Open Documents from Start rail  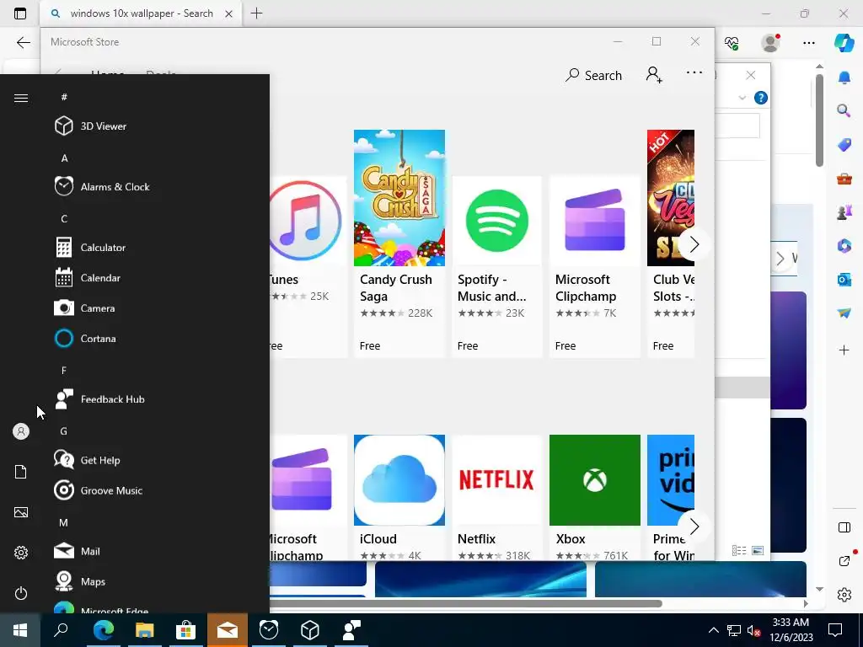(x=21, y=472)
